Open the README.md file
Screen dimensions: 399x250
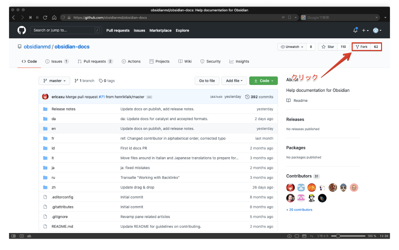point(62,226)
